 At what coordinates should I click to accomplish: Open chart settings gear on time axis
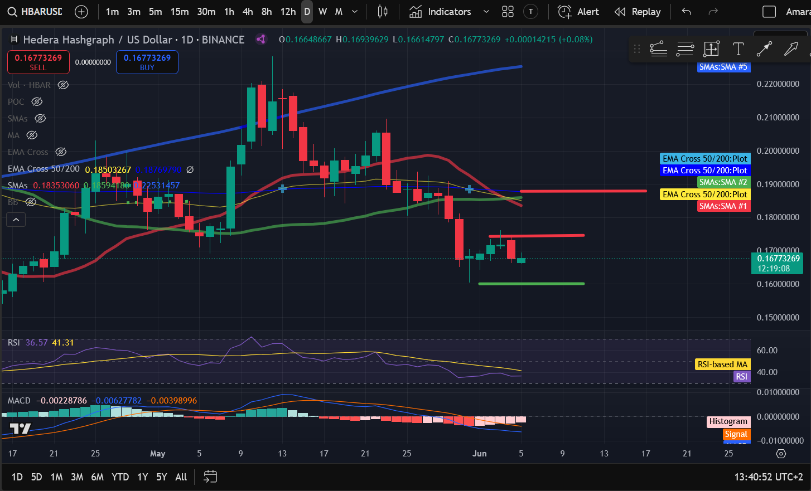tap(781, 454)
